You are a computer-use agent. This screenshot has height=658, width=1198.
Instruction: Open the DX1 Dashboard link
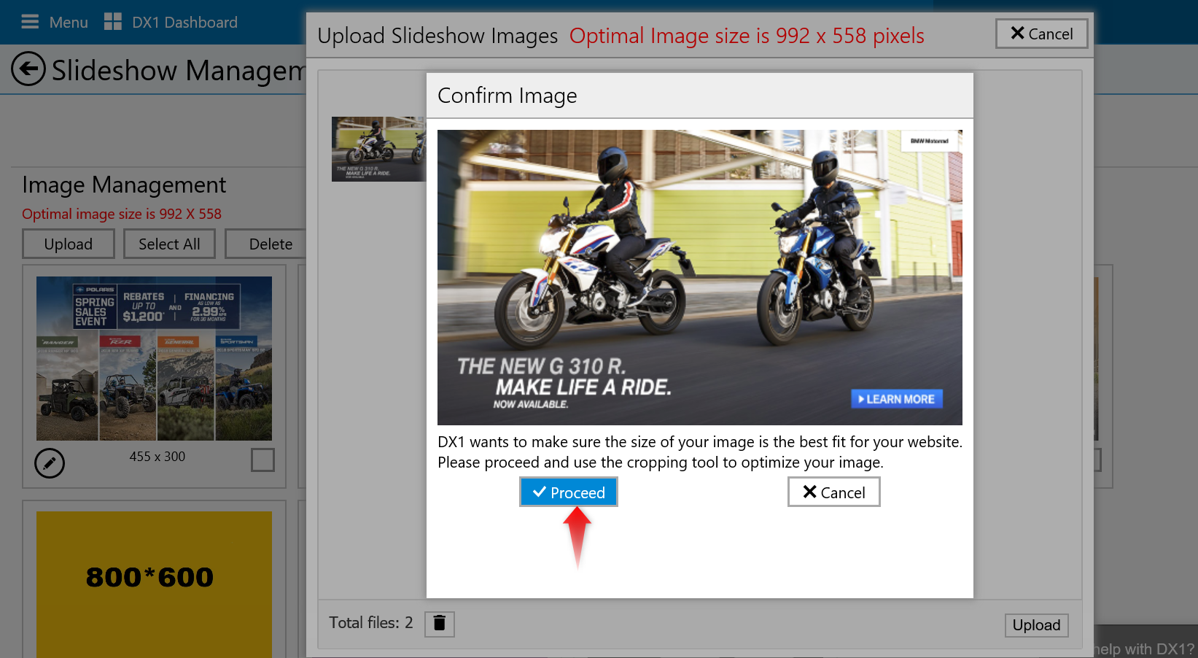tap(184, 23)
